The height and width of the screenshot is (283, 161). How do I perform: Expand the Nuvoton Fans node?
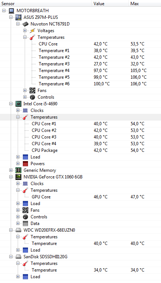(x=25, y=91)
